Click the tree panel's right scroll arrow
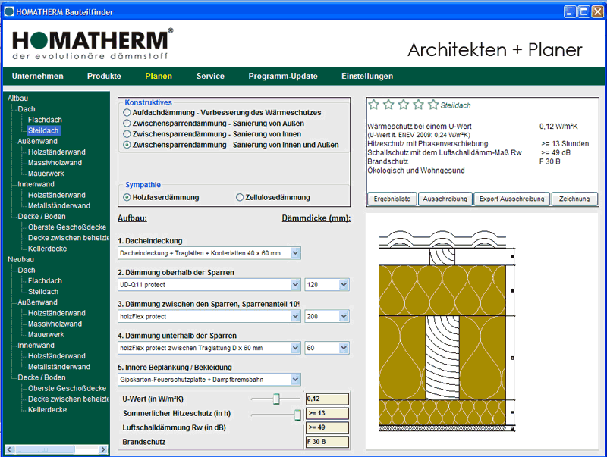This screenshot has height=457, width=607. (103, 449)
